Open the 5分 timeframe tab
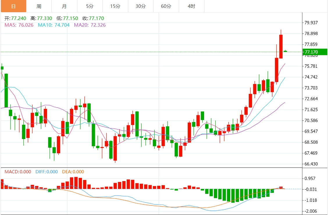Image resolution: width=330 pixels, height=215 pixels. coord(90,6)
